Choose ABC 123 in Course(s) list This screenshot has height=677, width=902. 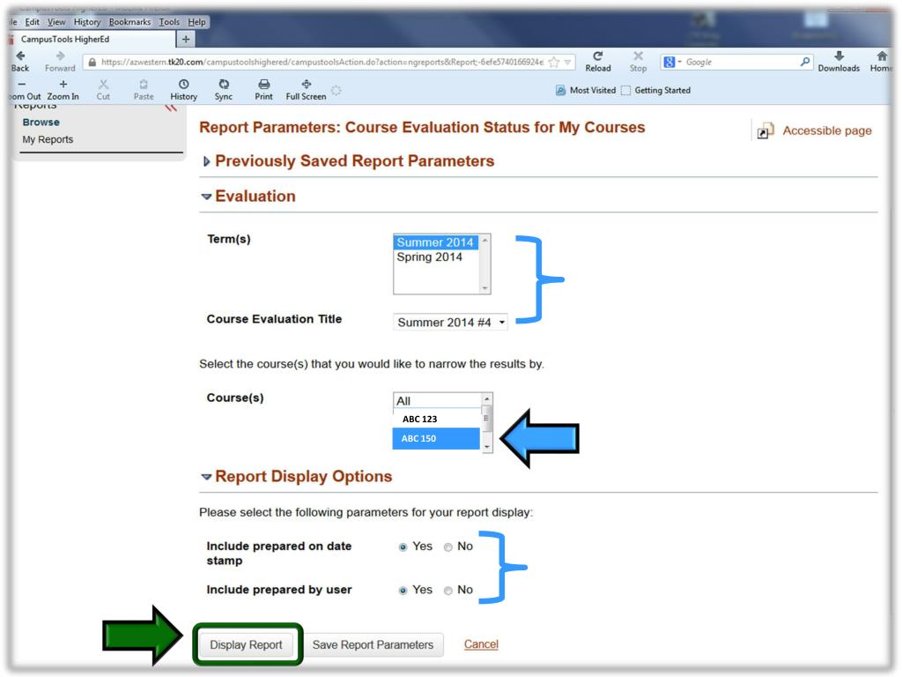click(437, 419)
